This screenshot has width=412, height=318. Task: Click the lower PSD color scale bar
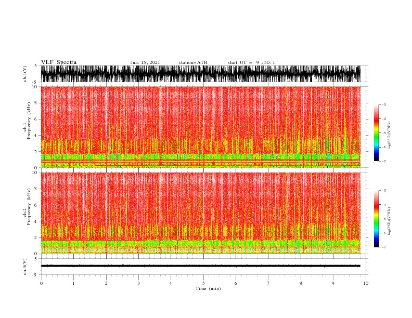[376, 219]
